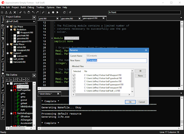Image resolution: width=184 pixels, height=134 pixels.
Task: Click the Clean Project broom icon
Action: 49,12
